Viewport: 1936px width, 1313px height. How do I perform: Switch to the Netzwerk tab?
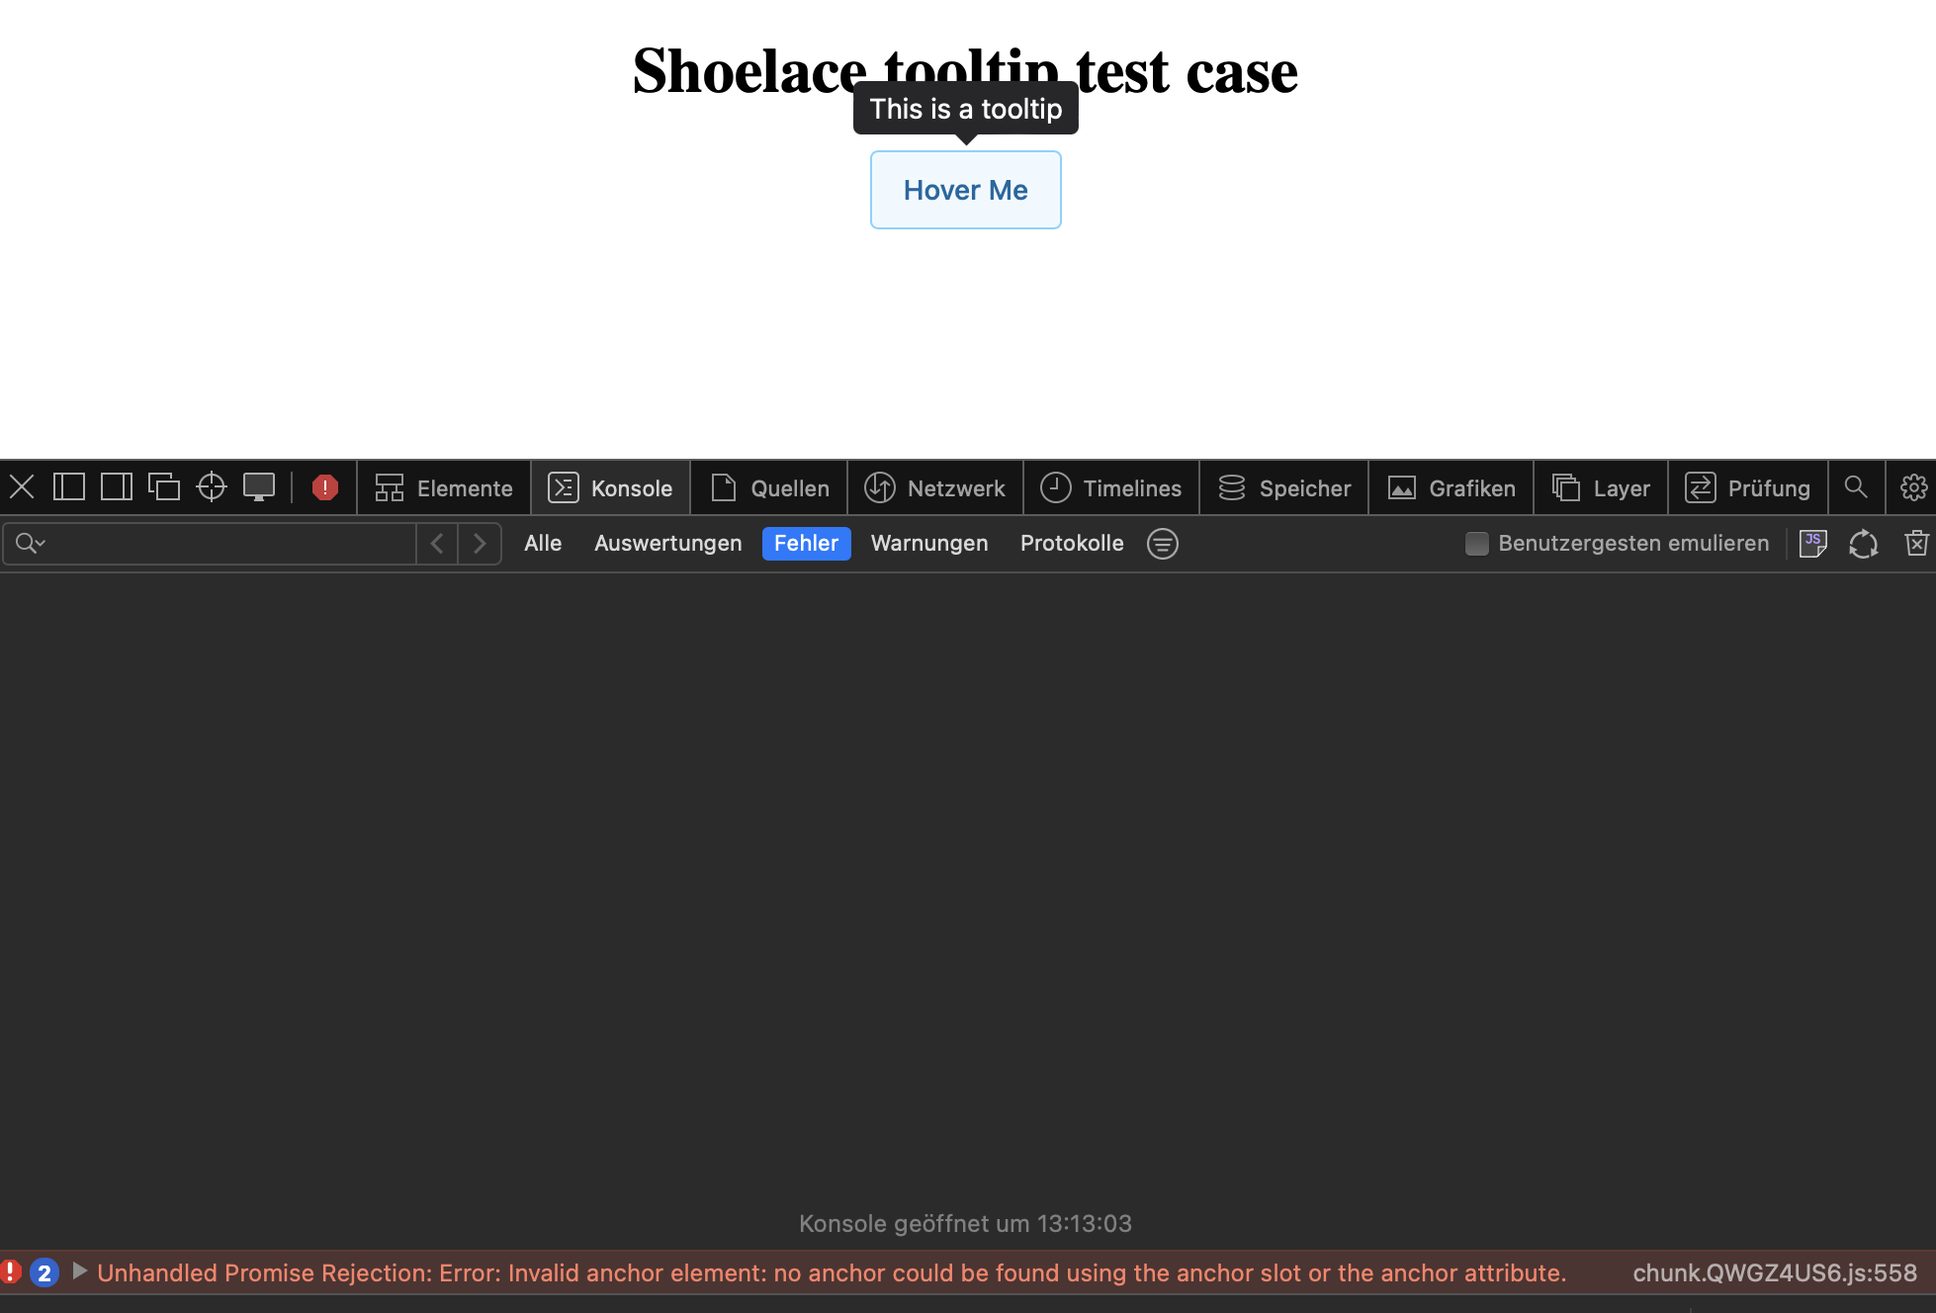(x=934, y=487)
